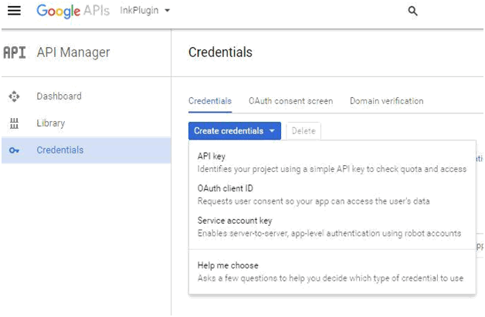Switch to the Credentials tab

[210, 101]
